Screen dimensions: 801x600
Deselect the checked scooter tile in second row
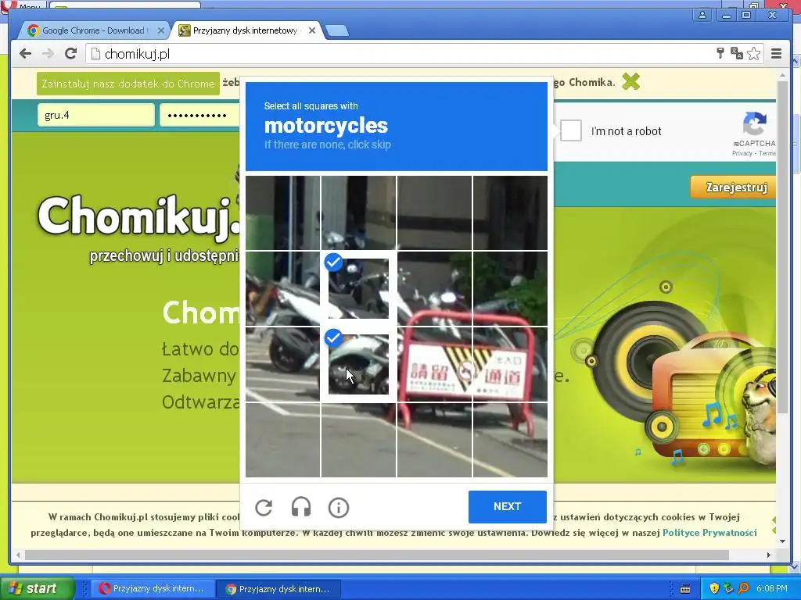coord(358,288)
